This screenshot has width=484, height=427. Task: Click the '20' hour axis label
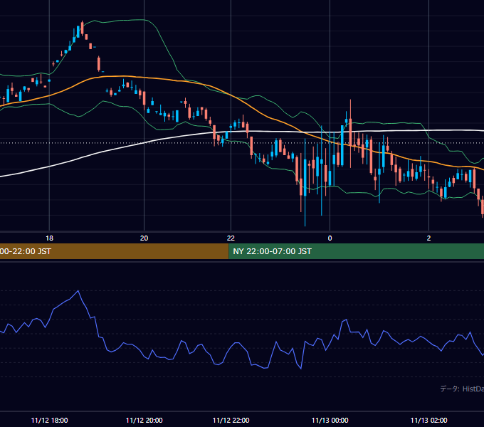[144, 238]
